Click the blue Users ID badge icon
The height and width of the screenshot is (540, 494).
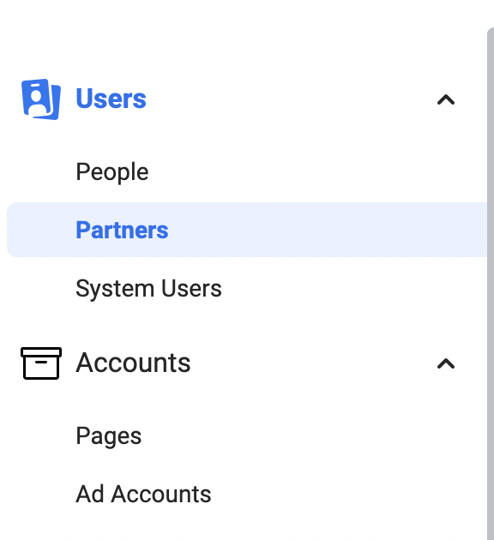click(41, 99)
